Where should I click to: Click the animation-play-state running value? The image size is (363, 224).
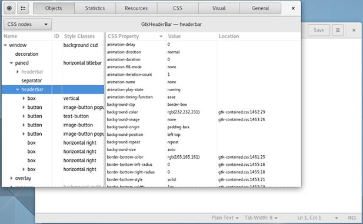174,89
